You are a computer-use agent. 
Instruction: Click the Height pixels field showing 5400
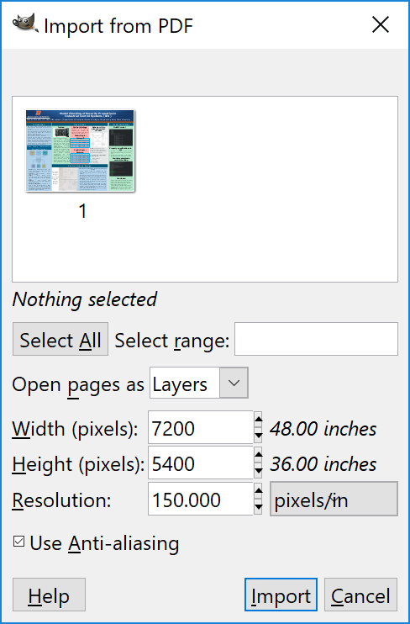click(x=201, y=463)
